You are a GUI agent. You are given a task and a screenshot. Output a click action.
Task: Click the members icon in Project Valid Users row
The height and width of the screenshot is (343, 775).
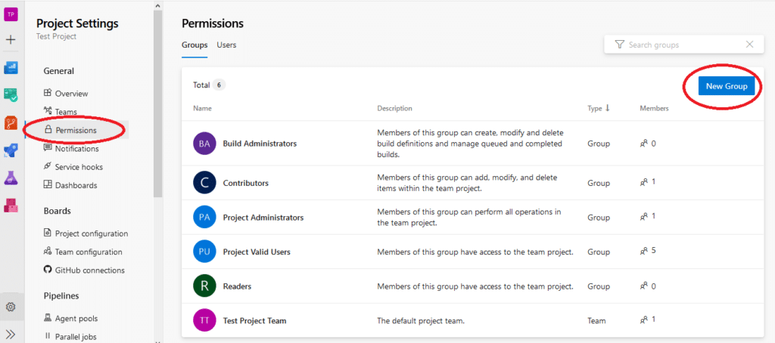tap(643, 251)
